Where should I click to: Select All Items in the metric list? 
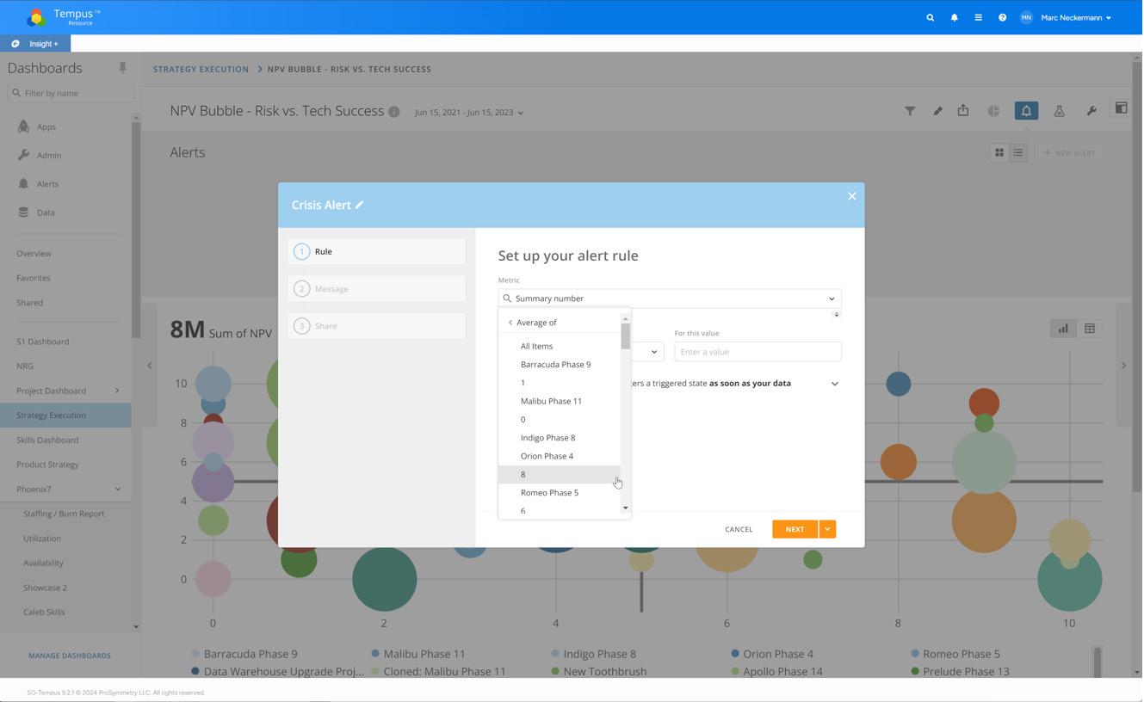coord(560,346)
